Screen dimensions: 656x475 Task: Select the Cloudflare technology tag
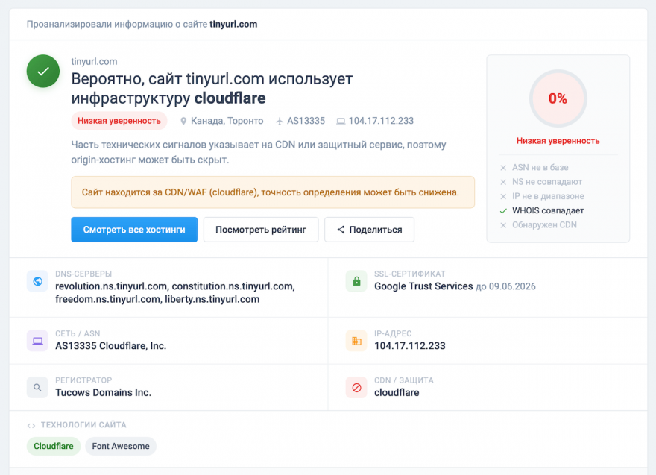click(54, 446)
